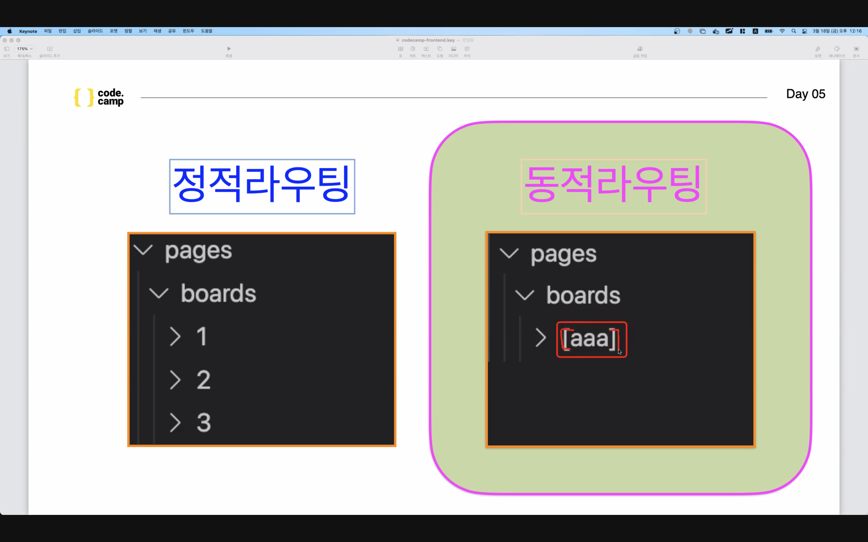Image resolution: width=868 pixels, height=542 pixels.
Task: Open the 애니메이션 animate inspector
Action: pos(837,49)
